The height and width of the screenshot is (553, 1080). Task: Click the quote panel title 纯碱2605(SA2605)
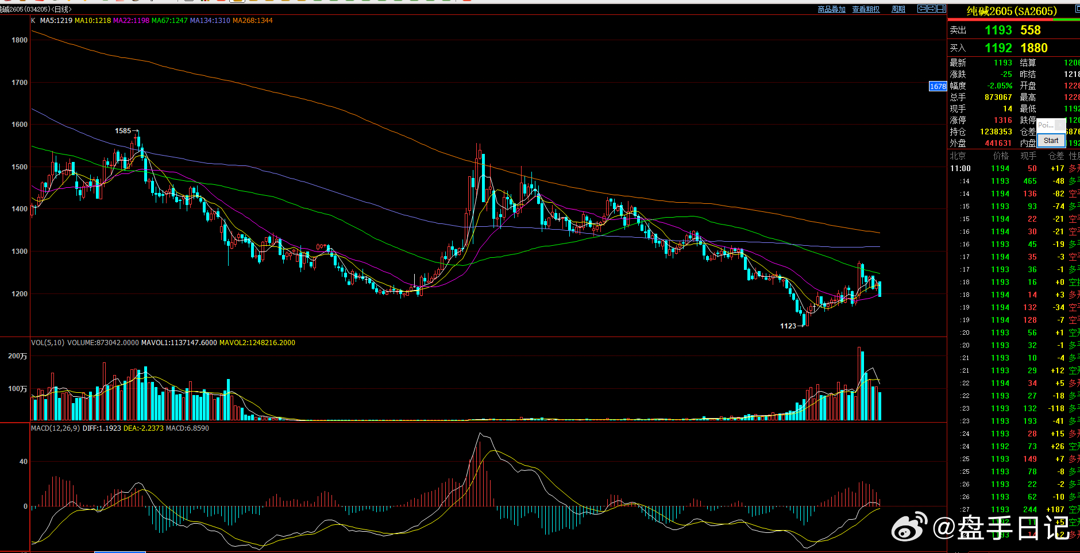[1012, 11]
